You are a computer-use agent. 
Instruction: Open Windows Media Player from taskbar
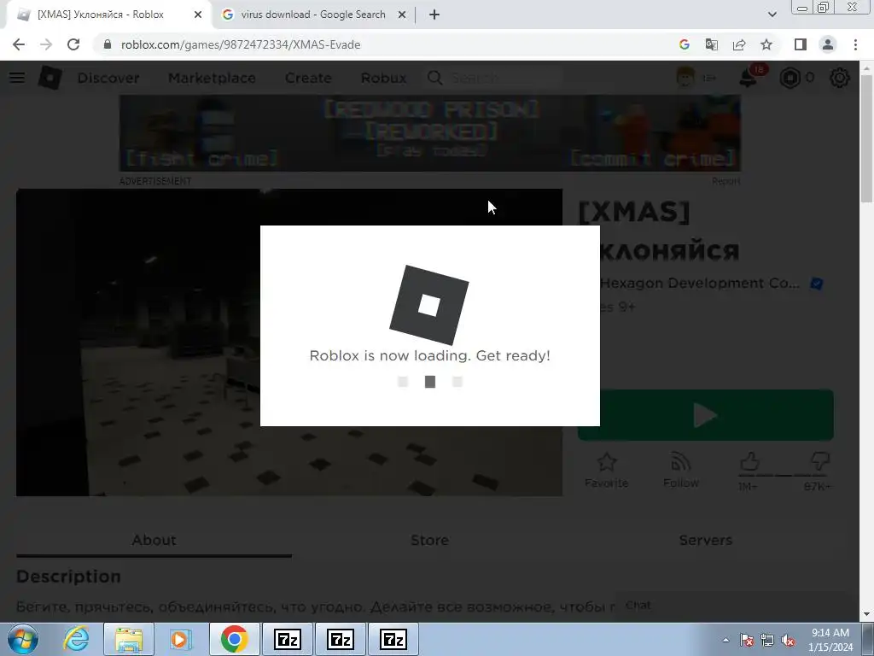tap(181, 639)
